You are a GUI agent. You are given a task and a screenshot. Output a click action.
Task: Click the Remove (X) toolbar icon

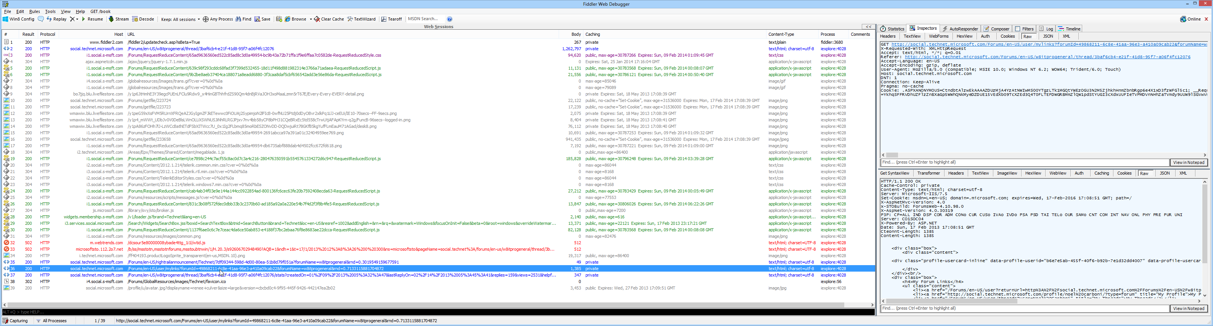tap(72, 19)
